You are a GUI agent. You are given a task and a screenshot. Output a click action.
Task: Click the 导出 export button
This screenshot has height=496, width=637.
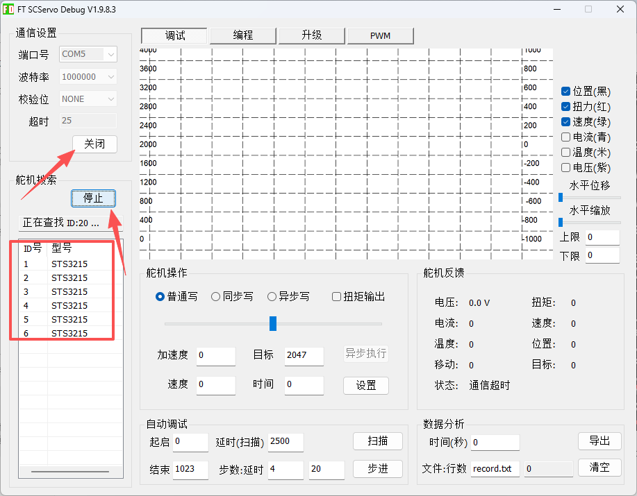point(599,441)
